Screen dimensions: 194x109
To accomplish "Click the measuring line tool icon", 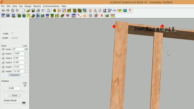I will [79, 16].
